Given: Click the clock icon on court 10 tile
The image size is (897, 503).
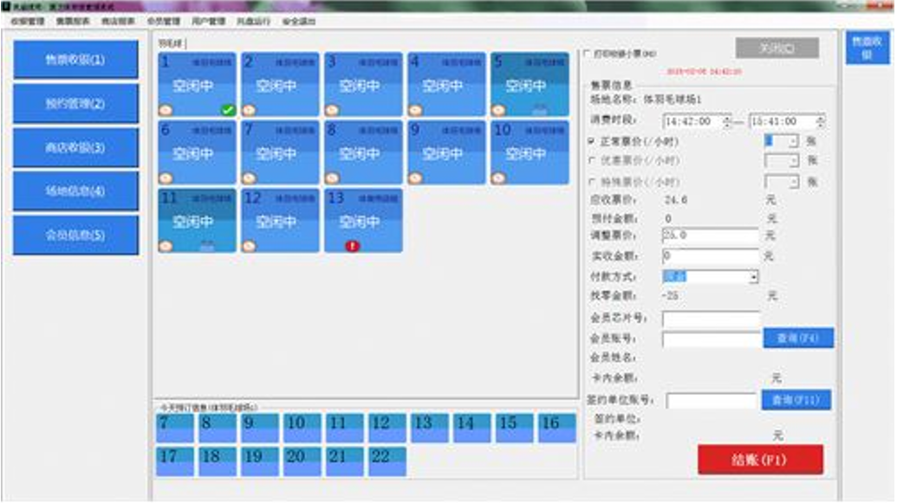Looking at the screenshot, I should pyautogui.click(x=499, y=177).
